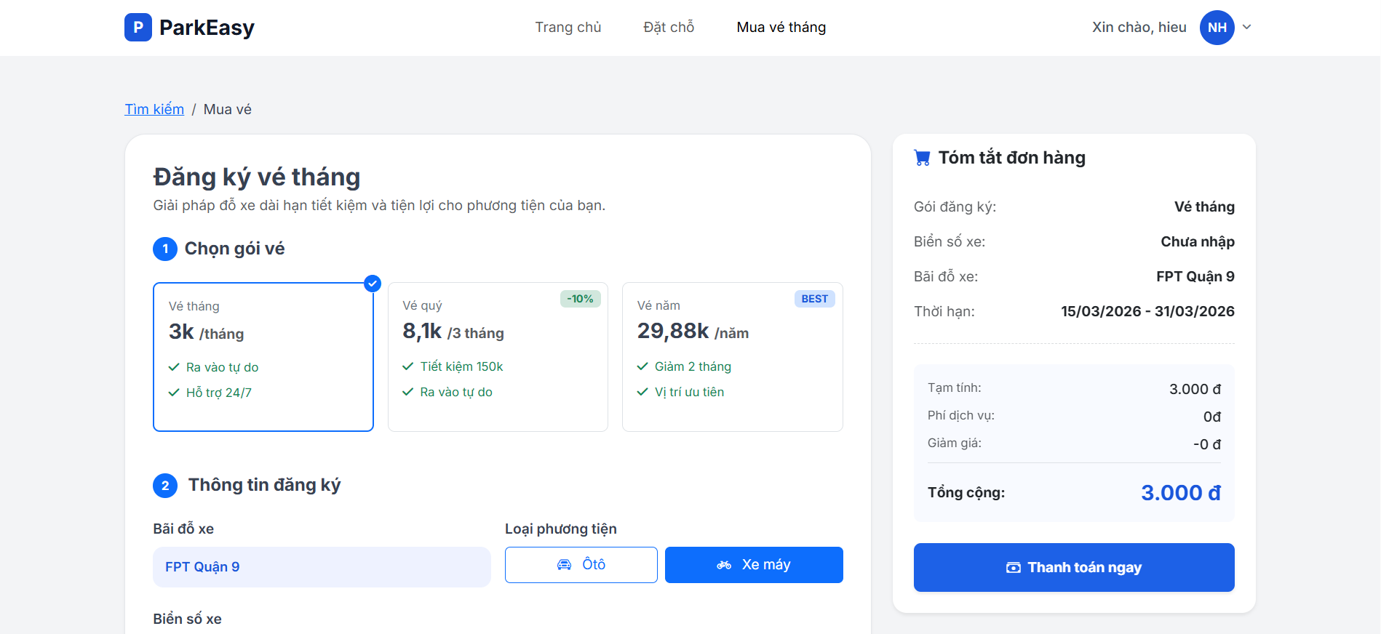1381x634 pixels.
Task: Select the Vé tháng monthly plan card
Action: point(263,357)
